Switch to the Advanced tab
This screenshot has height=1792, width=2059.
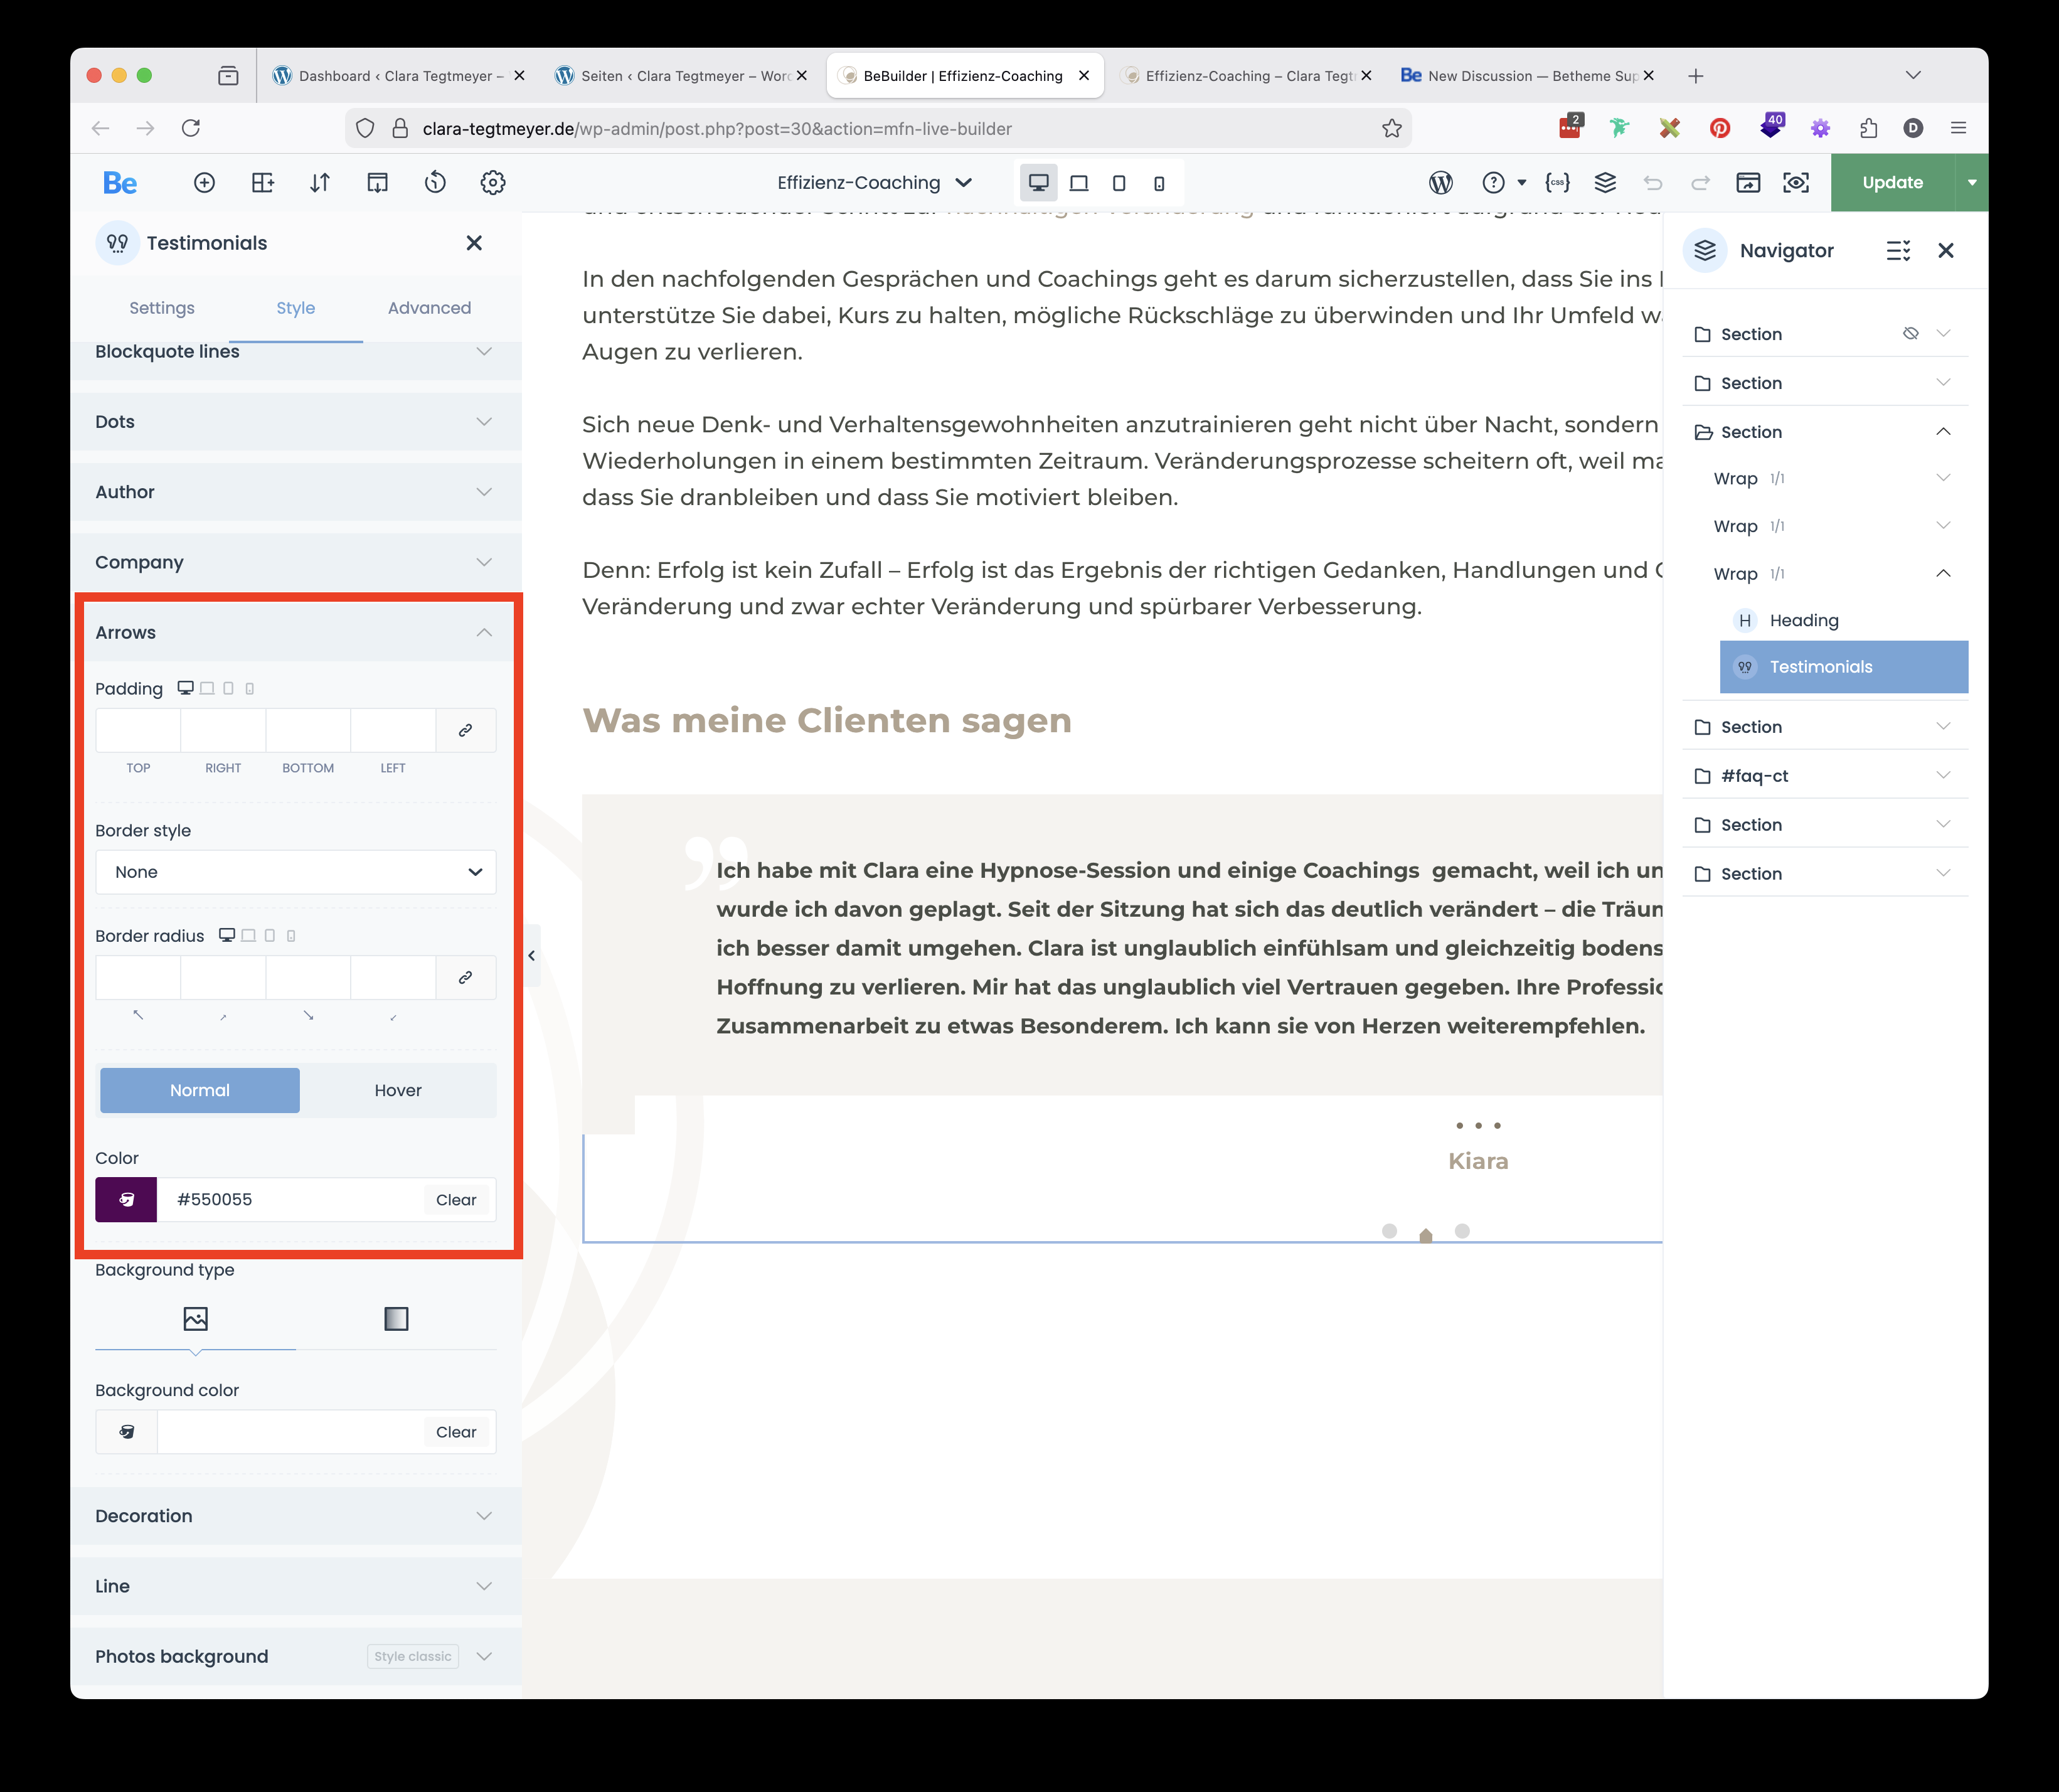click(x=429, y=308)
